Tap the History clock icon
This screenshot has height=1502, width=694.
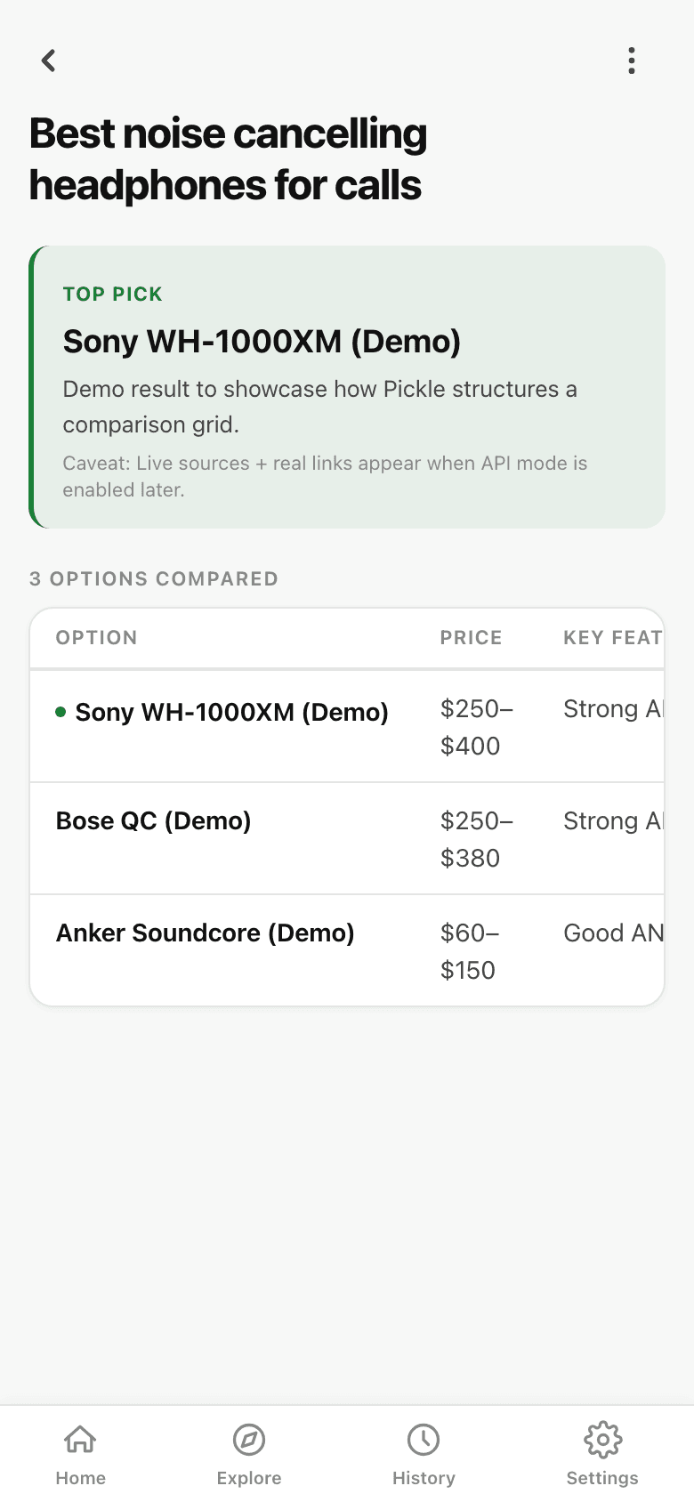424,1439
